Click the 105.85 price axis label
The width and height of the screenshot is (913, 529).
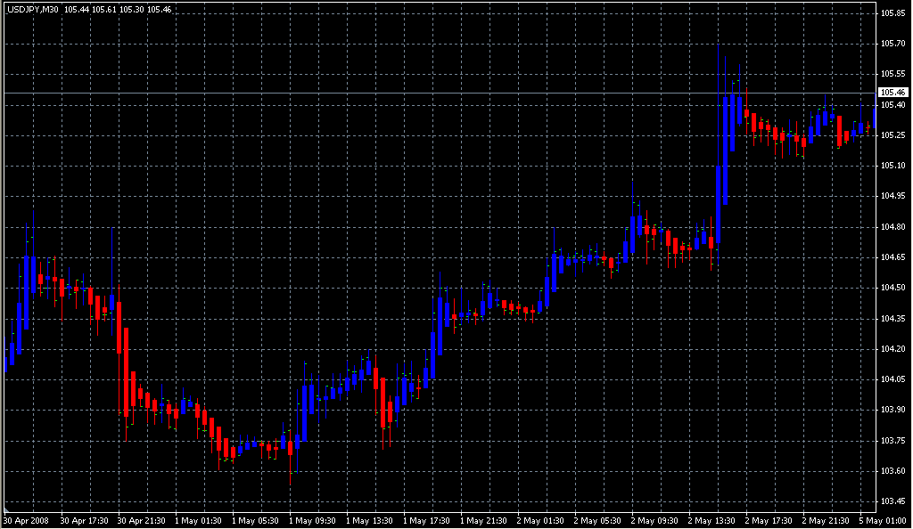893,12
